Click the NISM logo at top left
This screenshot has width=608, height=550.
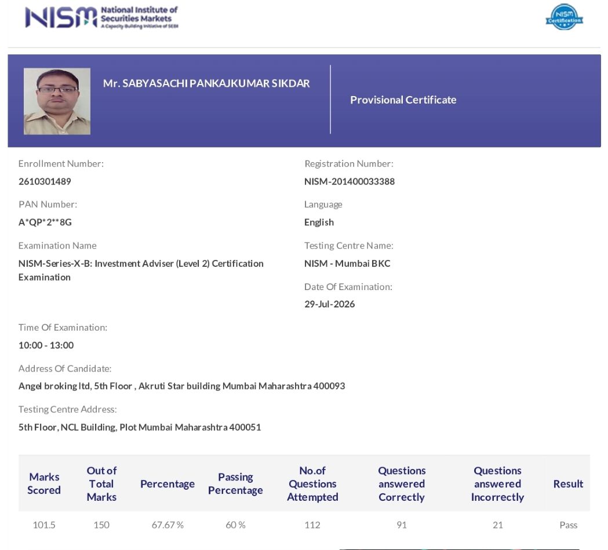coord(101,17)
